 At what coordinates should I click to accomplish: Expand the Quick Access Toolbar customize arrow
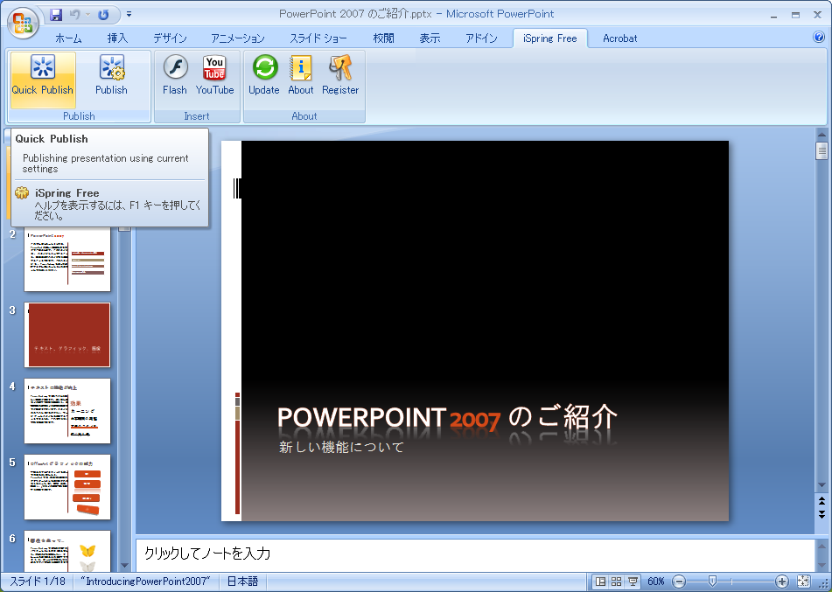(129, 15)
